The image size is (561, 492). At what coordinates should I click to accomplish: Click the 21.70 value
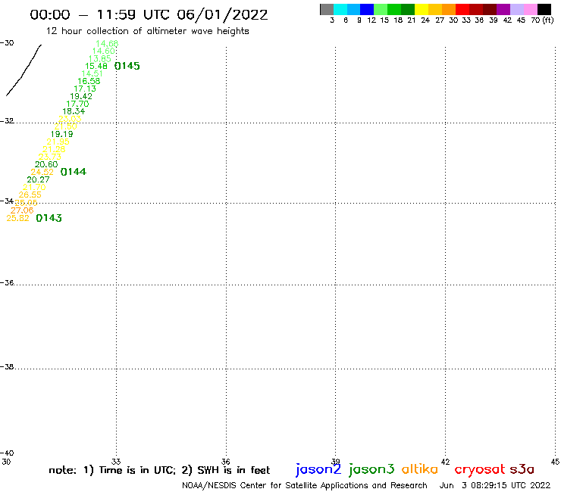pos(34,187)
